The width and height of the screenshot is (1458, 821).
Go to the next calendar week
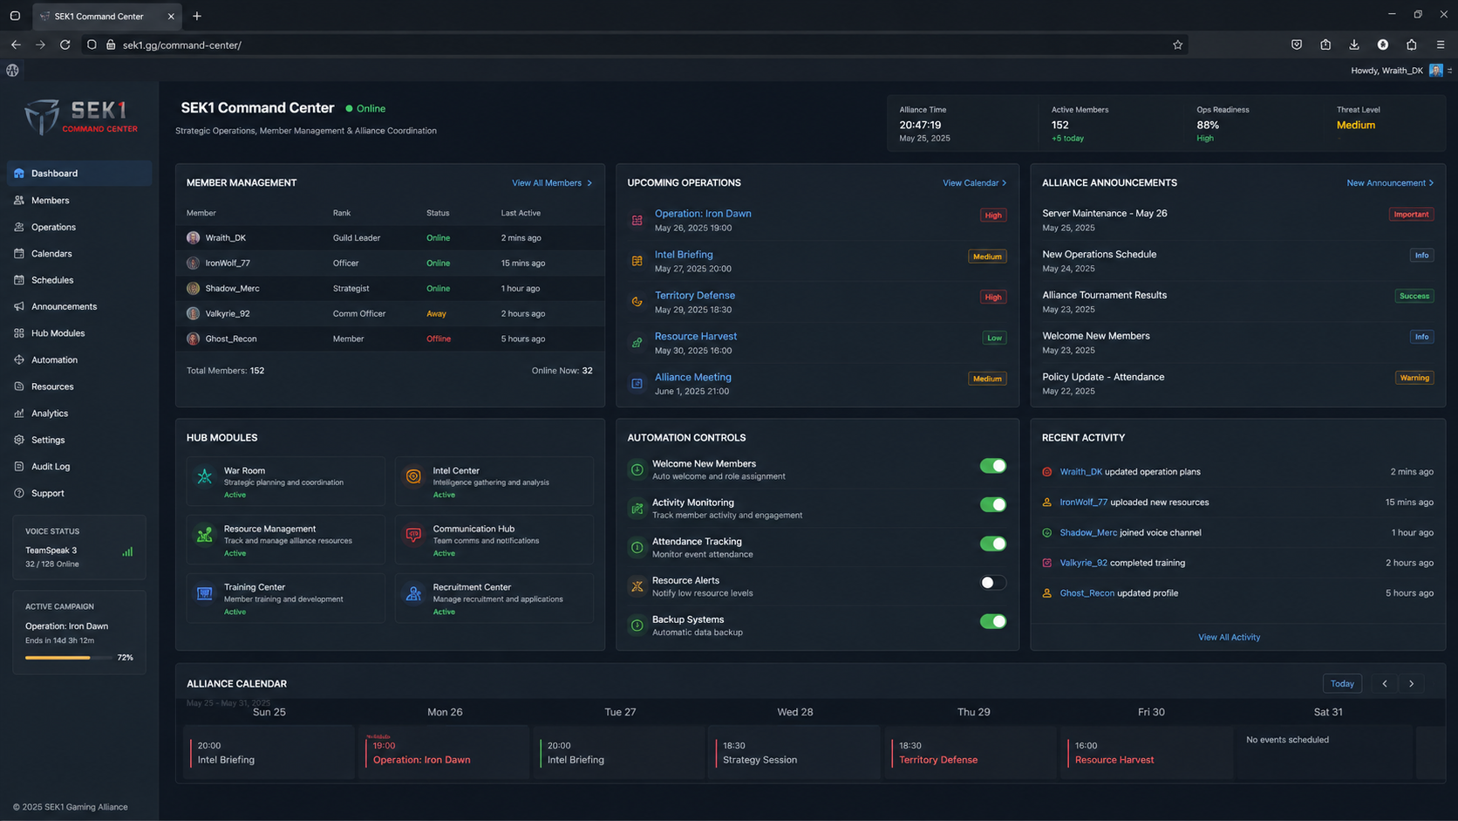click(1412, 684)
